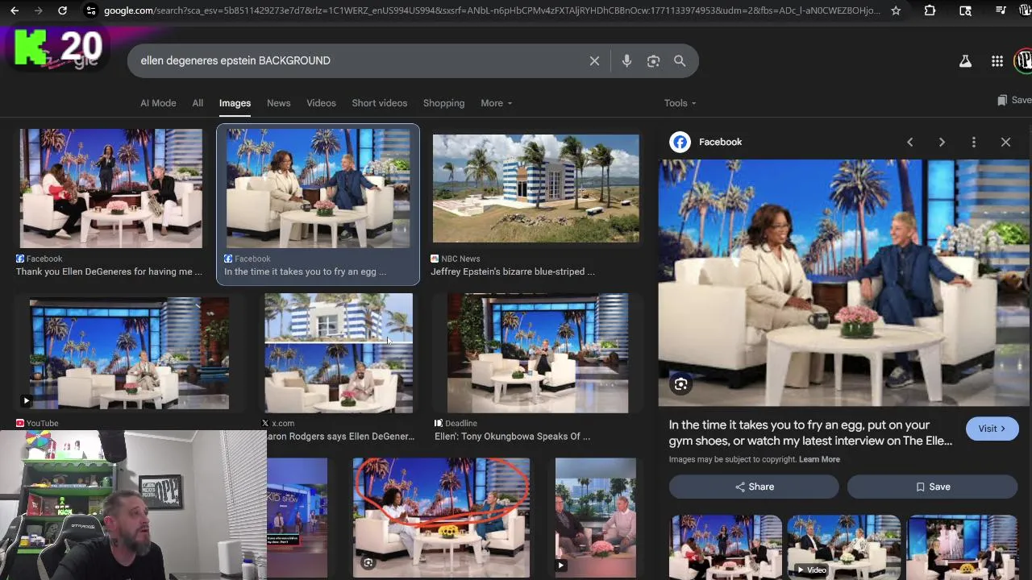Select the Images tab
1032x580 pixels.
click(235, 103)
